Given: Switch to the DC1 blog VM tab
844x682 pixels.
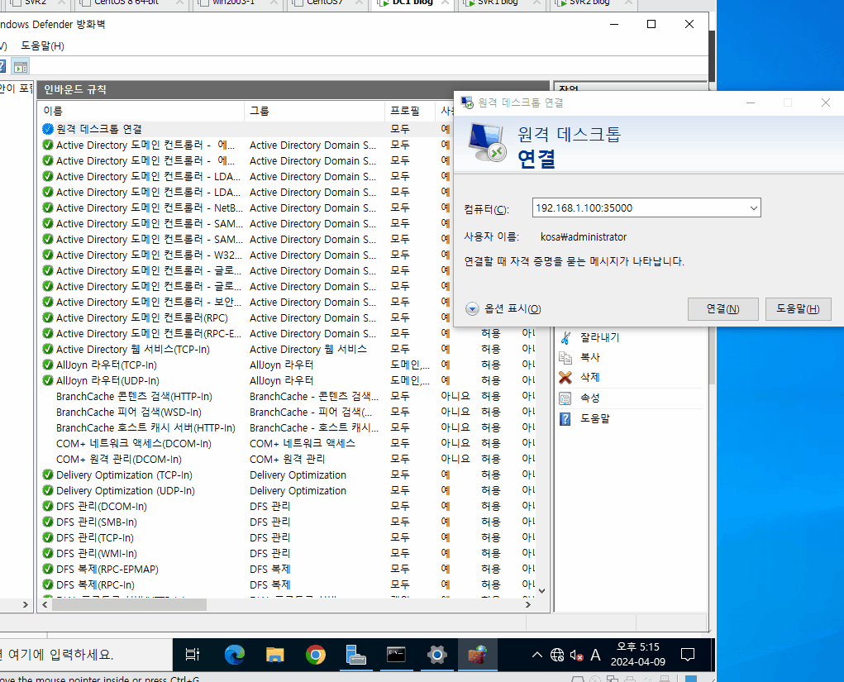Looking at the screenshot, I should click(412, 3).
